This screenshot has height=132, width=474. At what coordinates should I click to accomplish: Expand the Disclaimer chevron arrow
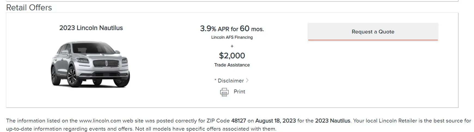pyautogui.click(x=247, y=80)
